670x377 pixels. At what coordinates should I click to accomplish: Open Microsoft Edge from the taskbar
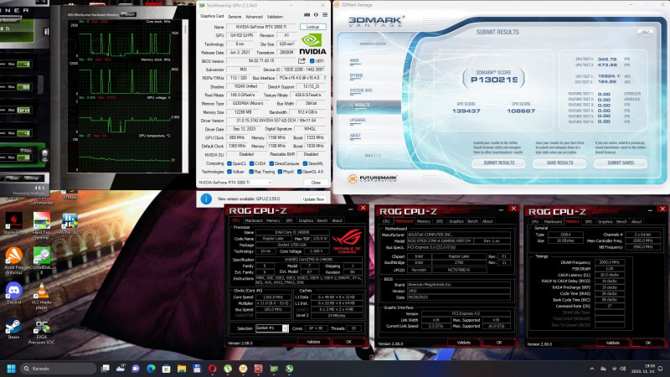151,369
